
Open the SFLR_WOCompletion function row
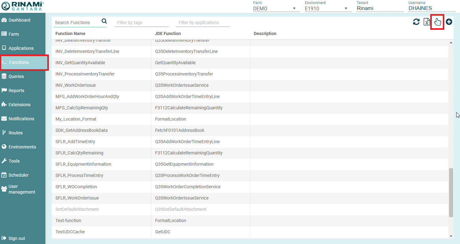click(76, 187)
